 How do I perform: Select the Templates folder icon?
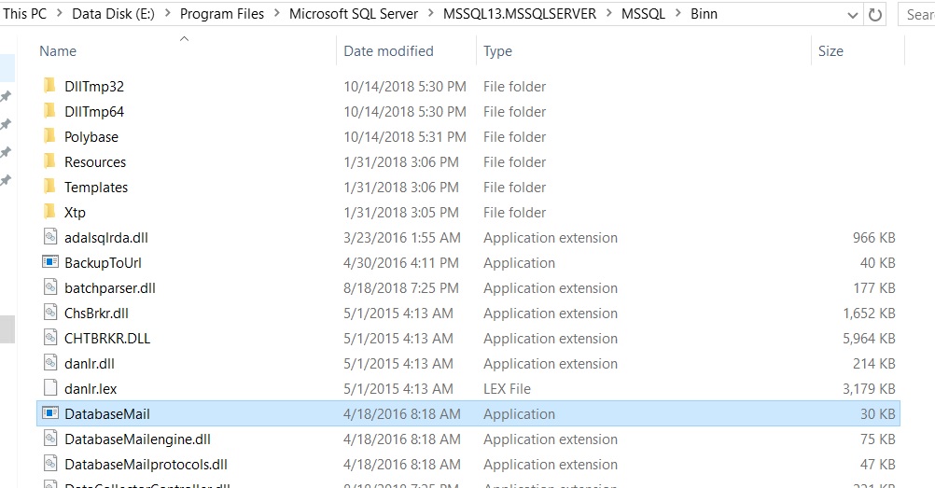pyautogui.click(x=50, y=188)
